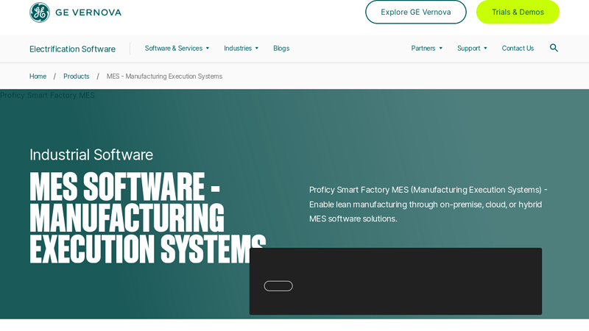
Task: Click Explore GE Vernova button
Action: (x=416, y=12)
